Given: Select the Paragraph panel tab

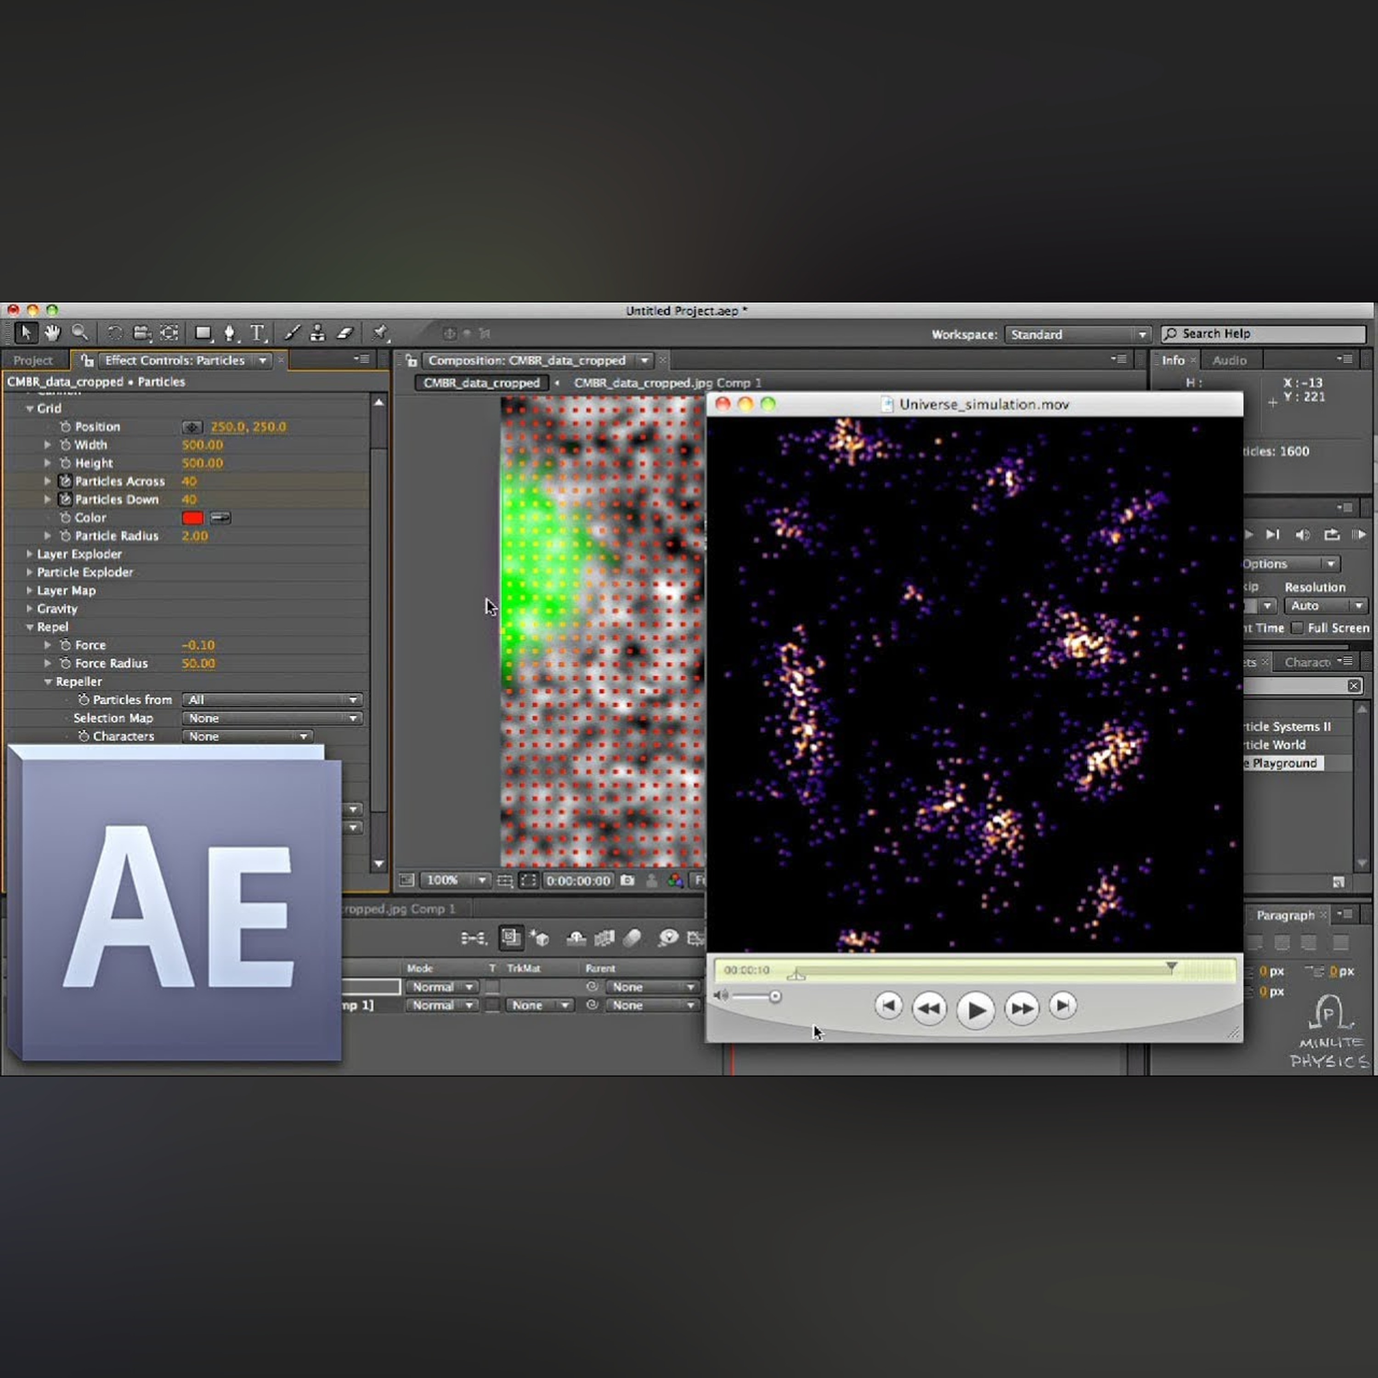Looking at the screenshot, I should [x=1285, y=915].
